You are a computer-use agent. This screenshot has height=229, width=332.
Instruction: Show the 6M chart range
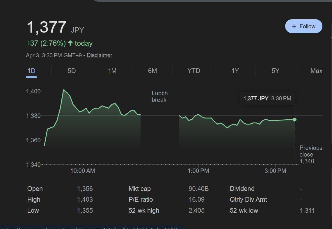coord(152,71)
